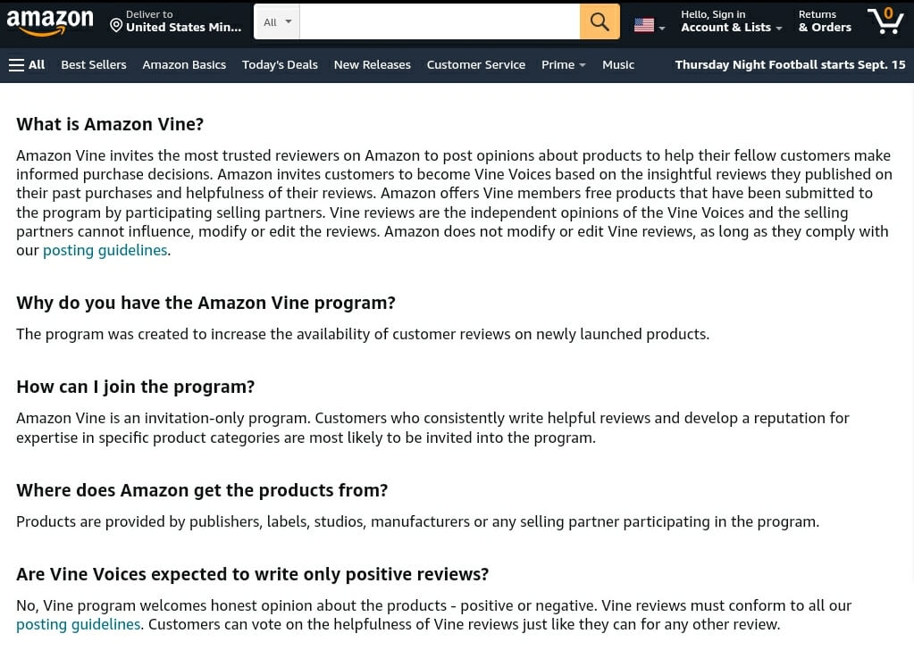
Task: Click the orange search magnifier button
Action: 600,22
